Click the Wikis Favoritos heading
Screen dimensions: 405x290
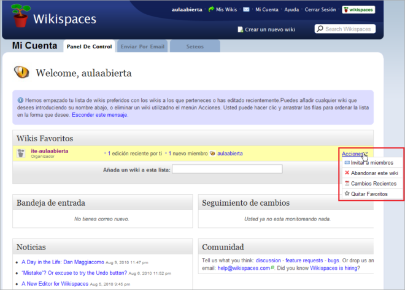pos(45,138)
